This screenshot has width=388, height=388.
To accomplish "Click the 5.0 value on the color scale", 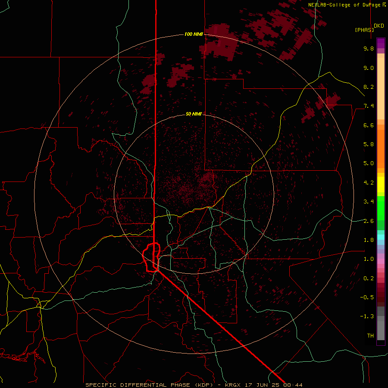I will click(x=369, y=163).
